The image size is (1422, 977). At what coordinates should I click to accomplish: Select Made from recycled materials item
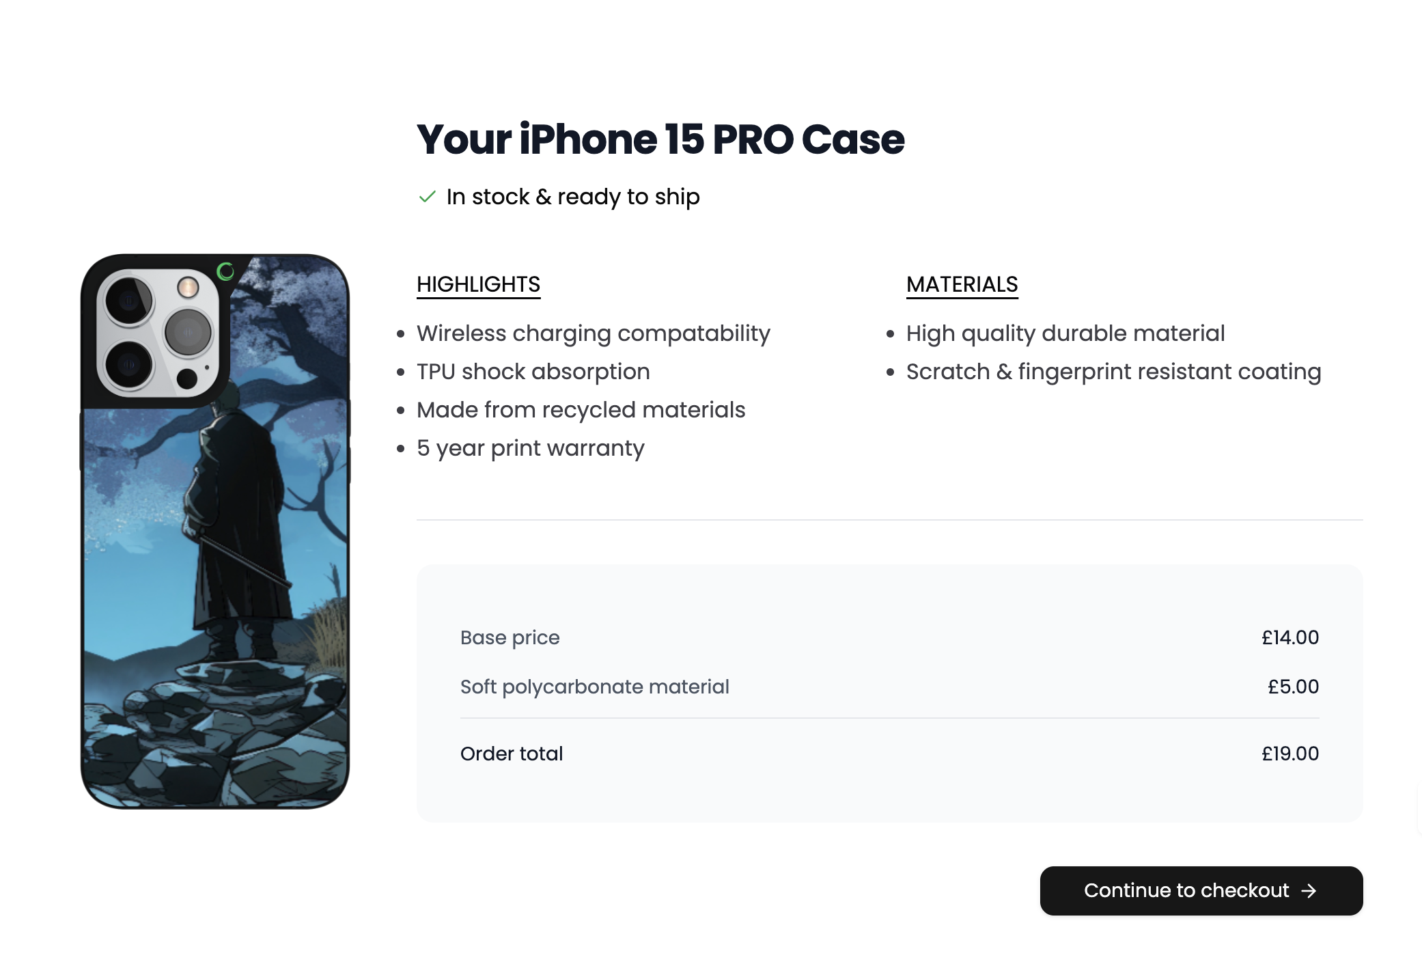pos(581,410)
